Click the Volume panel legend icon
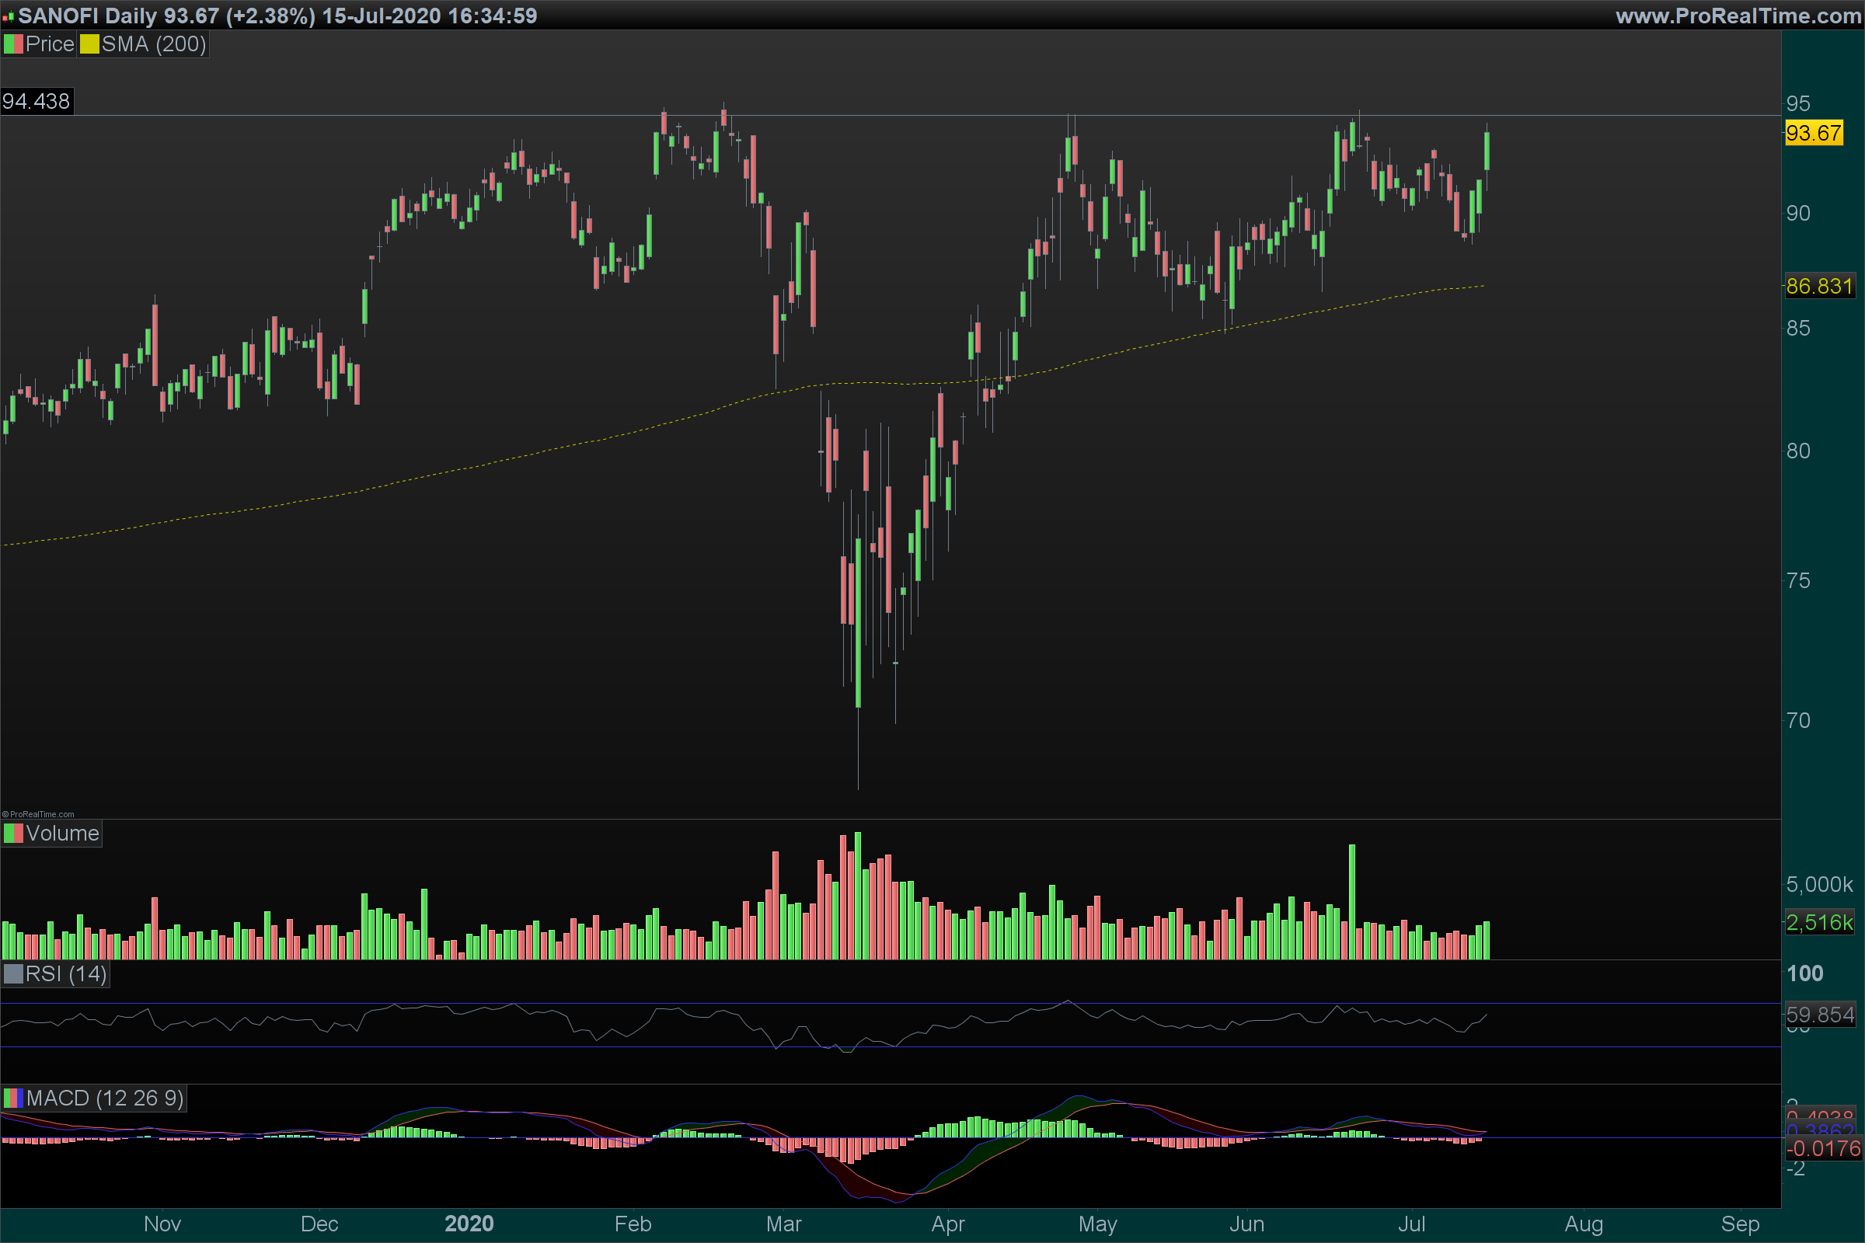This screenshot has height=1243, width=1865. [13, 833]
